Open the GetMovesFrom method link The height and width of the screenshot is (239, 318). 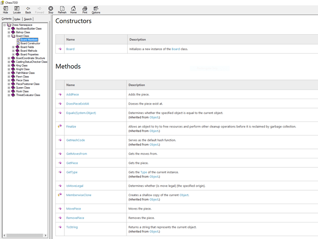[x=76, y=154]
